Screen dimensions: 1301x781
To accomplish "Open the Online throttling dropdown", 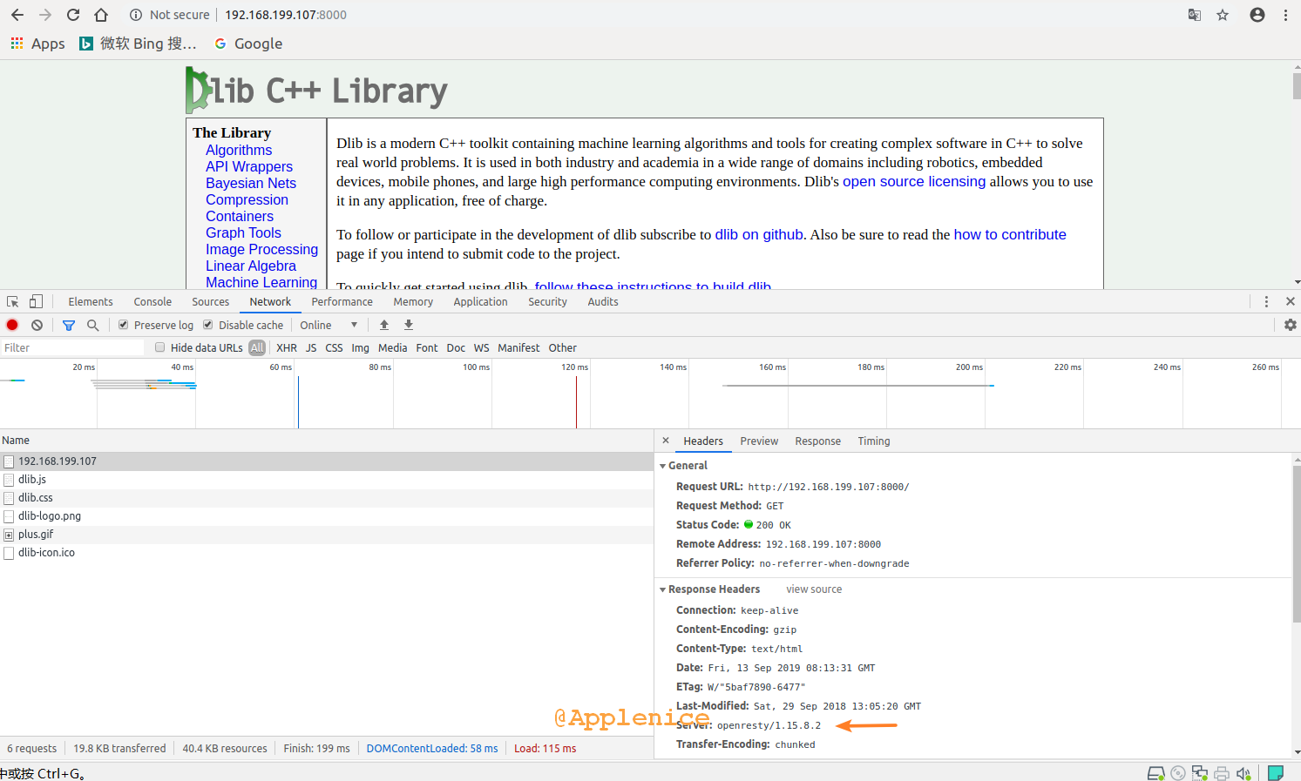I will 329,325.
